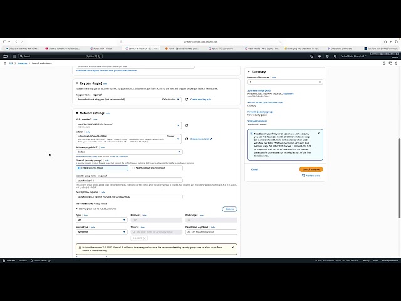401x301 pixels.
Task: Open the notifications bell
Action: tap(320, 56)
